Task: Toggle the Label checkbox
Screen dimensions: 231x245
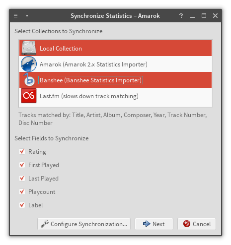Action: (22, 205)
